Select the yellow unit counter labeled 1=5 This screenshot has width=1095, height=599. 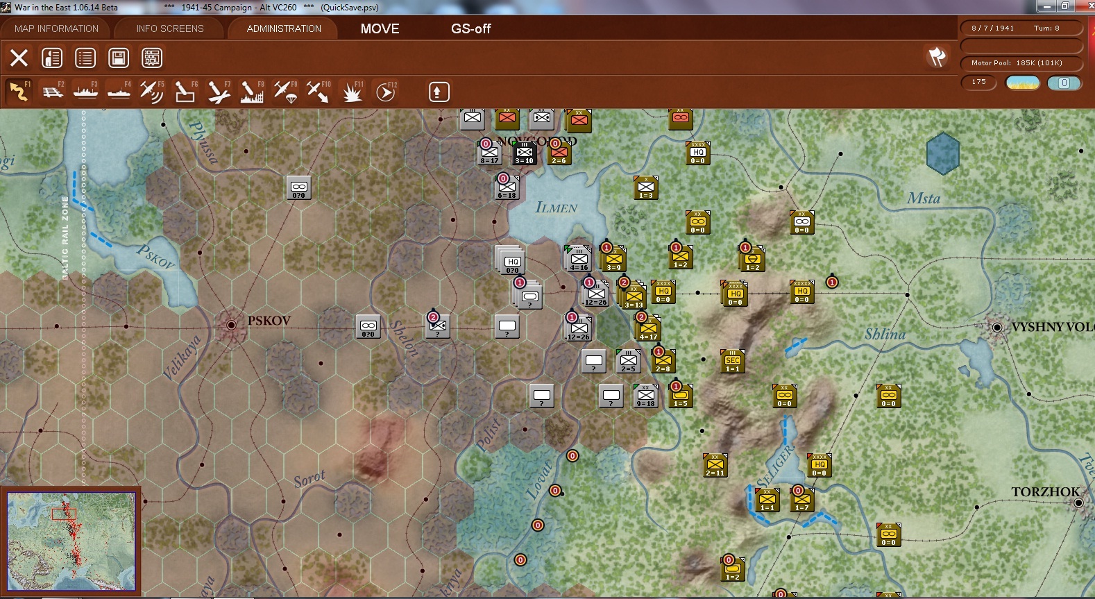(x=681, y=396)
